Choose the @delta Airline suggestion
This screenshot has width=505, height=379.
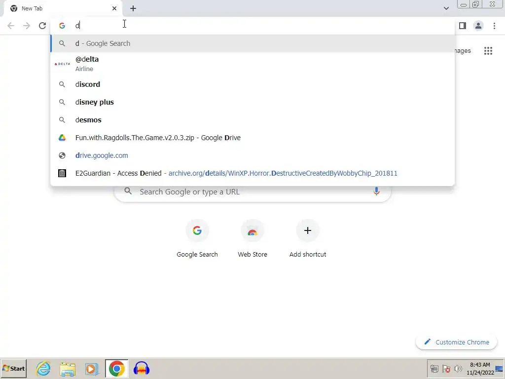pos(252,64)
